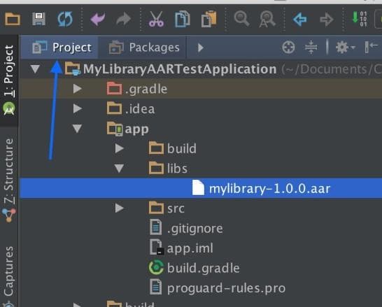Expand the src folder

(119, 208)
